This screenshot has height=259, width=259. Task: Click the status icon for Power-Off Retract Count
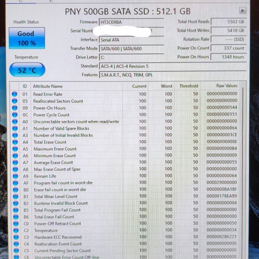(16, 224)
